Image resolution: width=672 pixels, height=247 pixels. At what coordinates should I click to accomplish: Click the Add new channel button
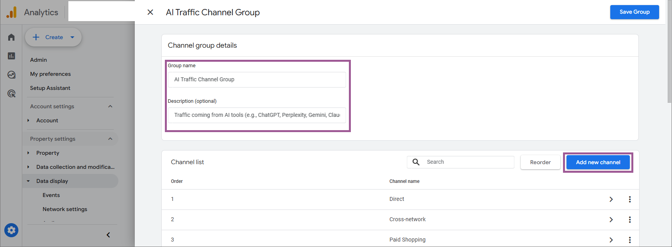coord(598,162)
